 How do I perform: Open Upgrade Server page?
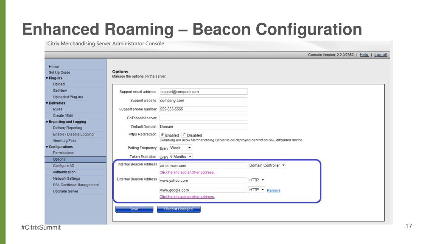point(66,191)
